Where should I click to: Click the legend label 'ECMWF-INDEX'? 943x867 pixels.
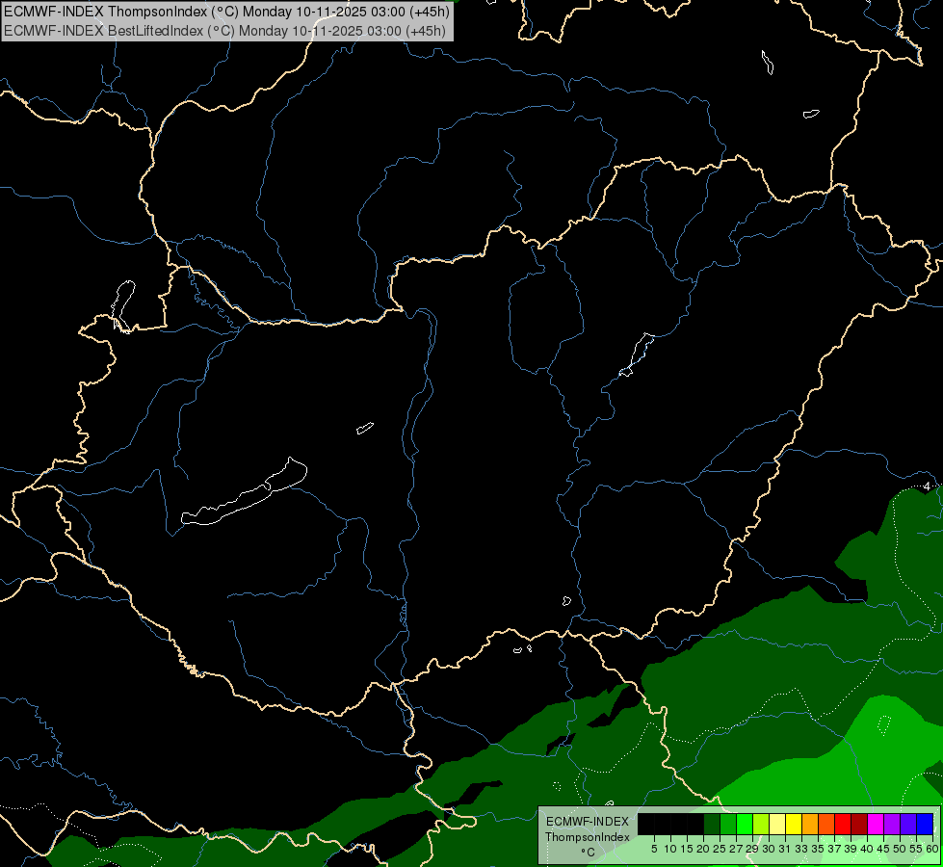588,822
